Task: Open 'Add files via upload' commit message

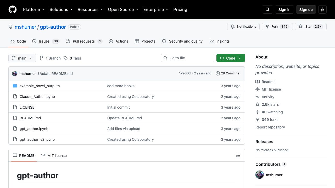Action: (x=124, y=129)
